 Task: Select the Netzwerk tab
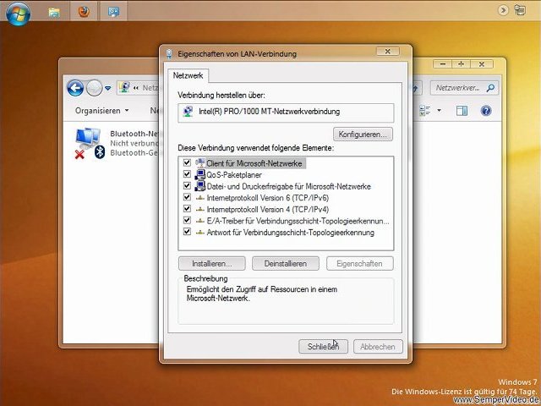pos(188,75)
